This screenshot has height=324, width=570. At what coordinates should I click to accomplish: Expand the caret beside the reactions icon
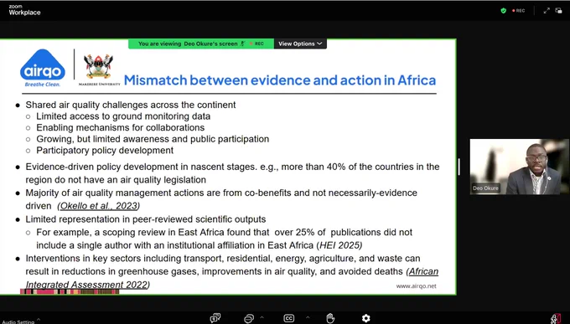262,318
